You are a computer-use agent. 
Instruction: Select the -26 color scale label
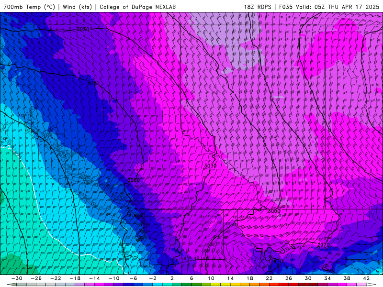point(36,278)
